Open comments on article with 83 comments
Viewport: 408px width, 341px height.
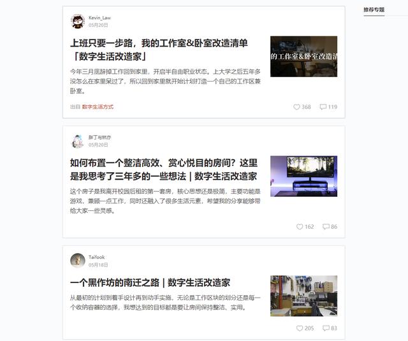click(326, 328)
